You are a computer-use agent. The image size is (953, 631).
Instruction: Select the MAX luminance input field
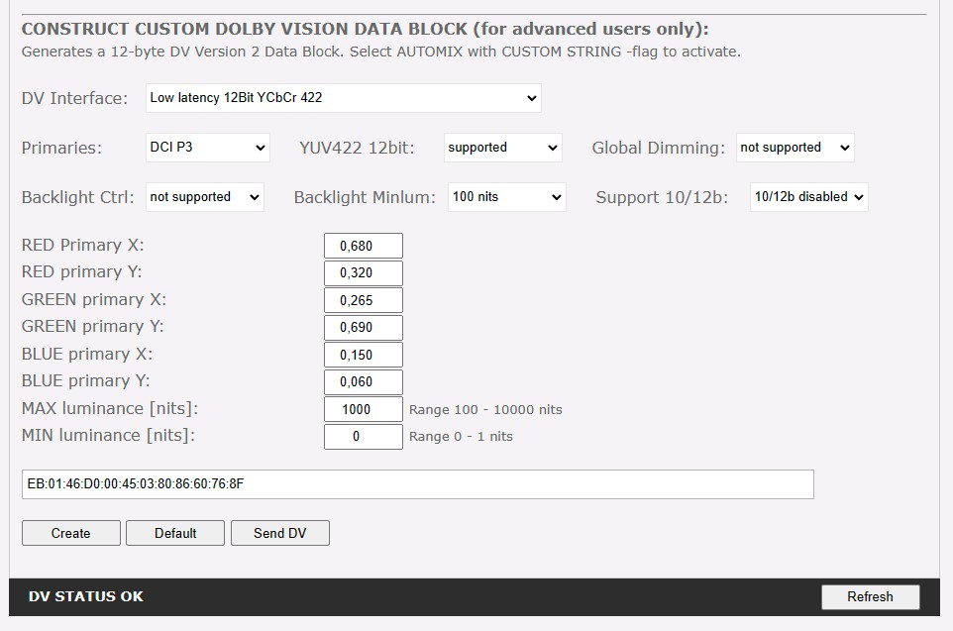tap(364, 409)
